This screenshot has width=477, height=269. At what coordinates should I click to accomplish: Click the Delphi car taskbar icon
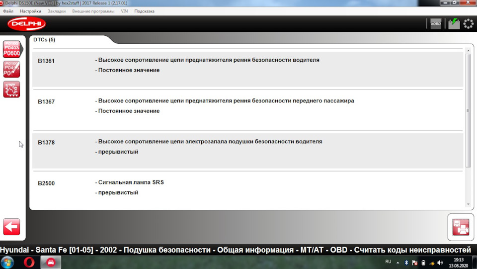[51, 263]
